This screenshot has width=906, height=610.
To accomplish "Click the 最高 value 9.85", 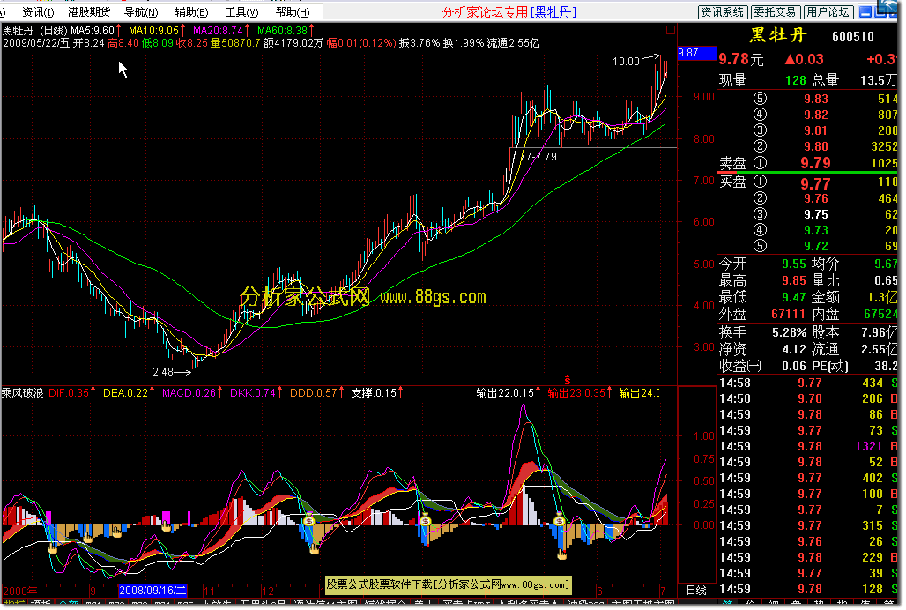I will tap(794, 280).
